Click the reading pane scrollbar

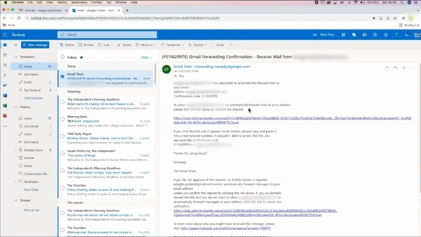420,121
